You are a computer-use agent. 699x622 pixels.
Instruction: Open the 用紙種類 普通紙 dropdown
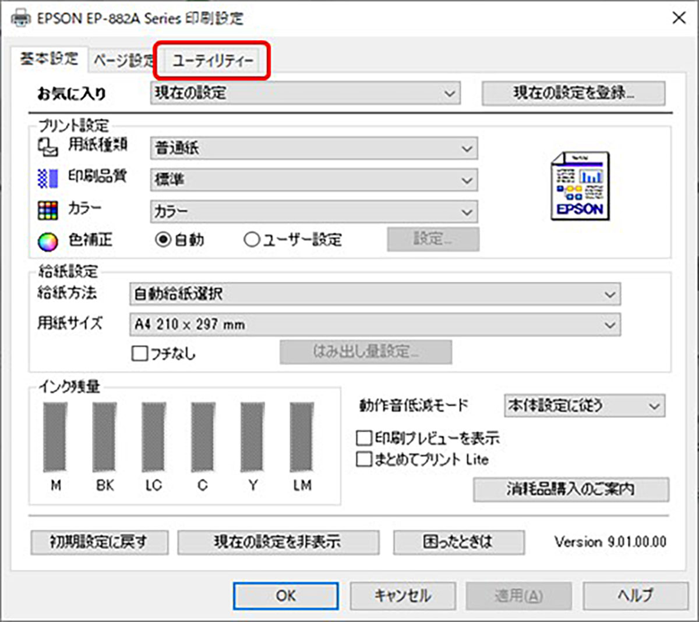[314, 148]
